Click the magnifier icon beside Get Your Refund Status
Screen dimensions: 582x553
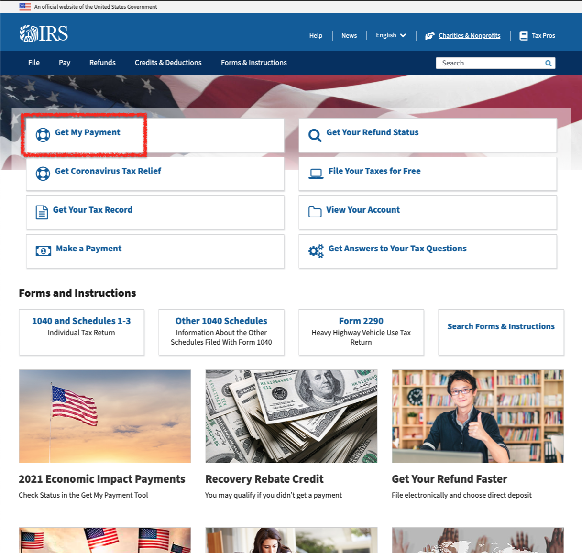click(315, 135)
